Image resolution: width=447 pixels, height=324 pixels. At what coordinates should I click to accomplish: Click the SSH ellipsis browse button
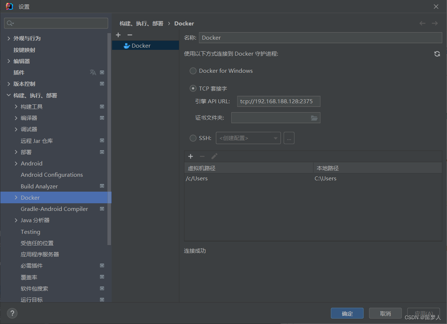click(289, 138)
